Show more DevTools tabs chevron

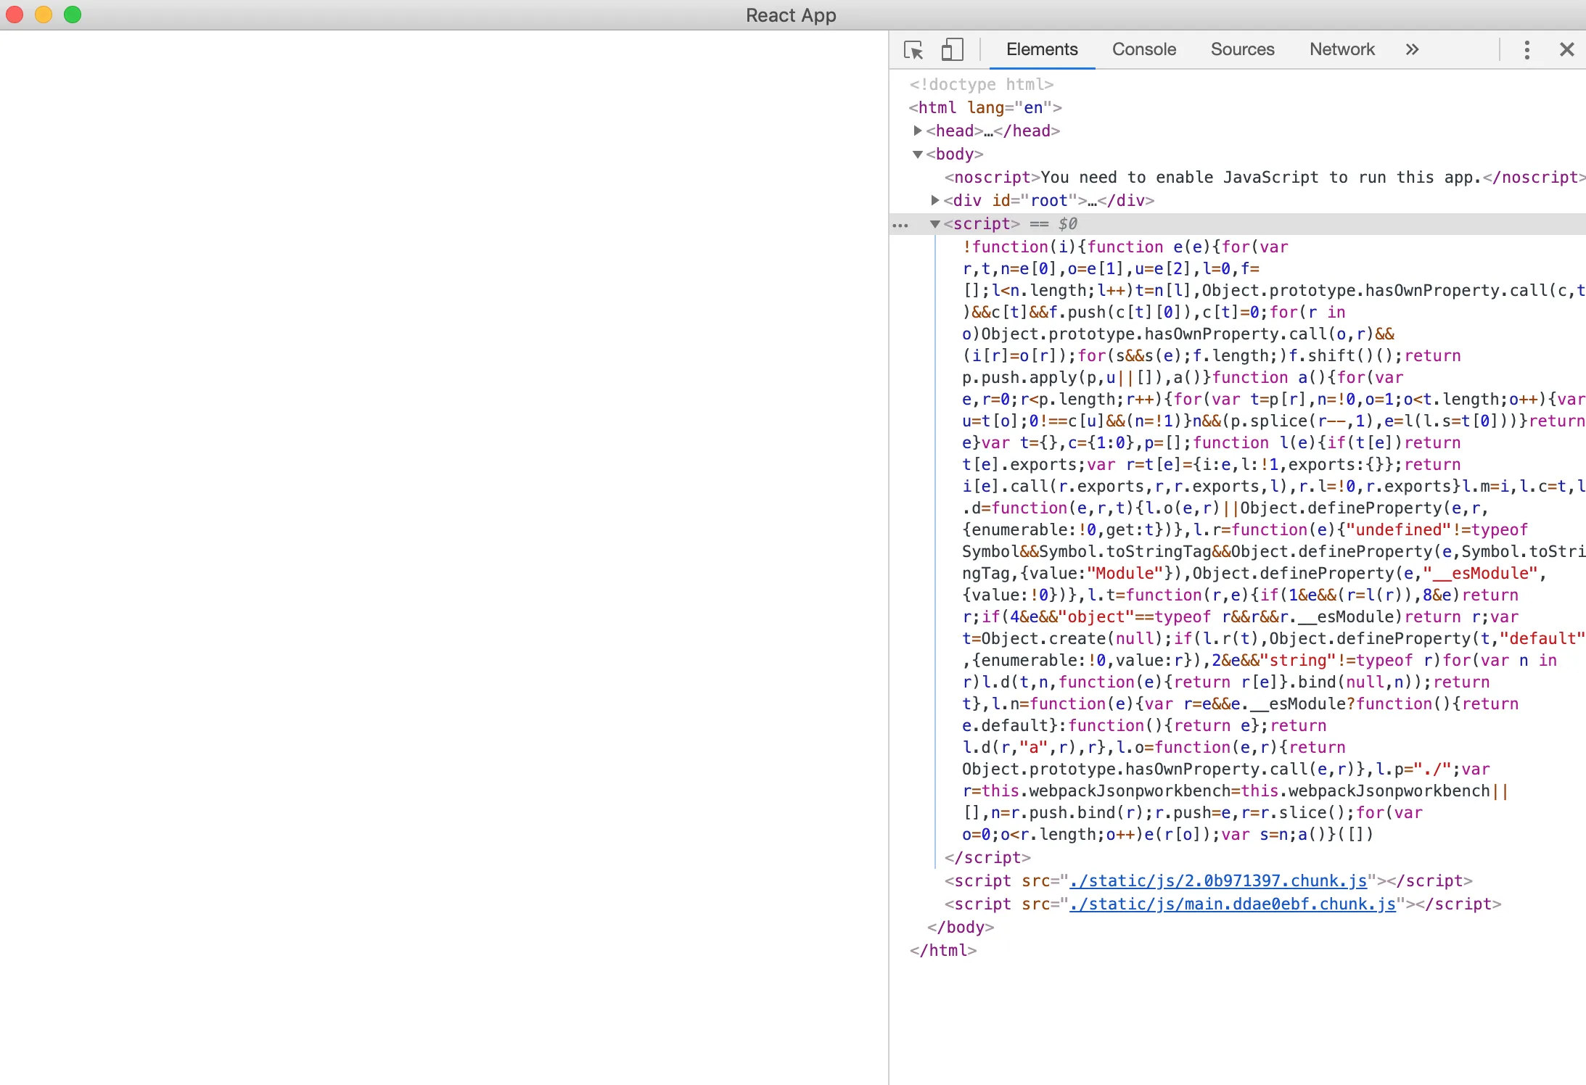coord(1411,50)
